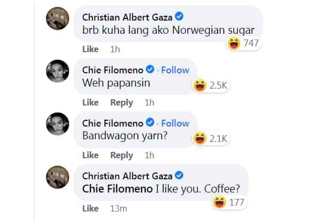Open Chie Filomeno's avatar on the "Weh papansin" comment
Image resolution: width=317 pixels, height=221 pixels.
[x=58, y=71]
